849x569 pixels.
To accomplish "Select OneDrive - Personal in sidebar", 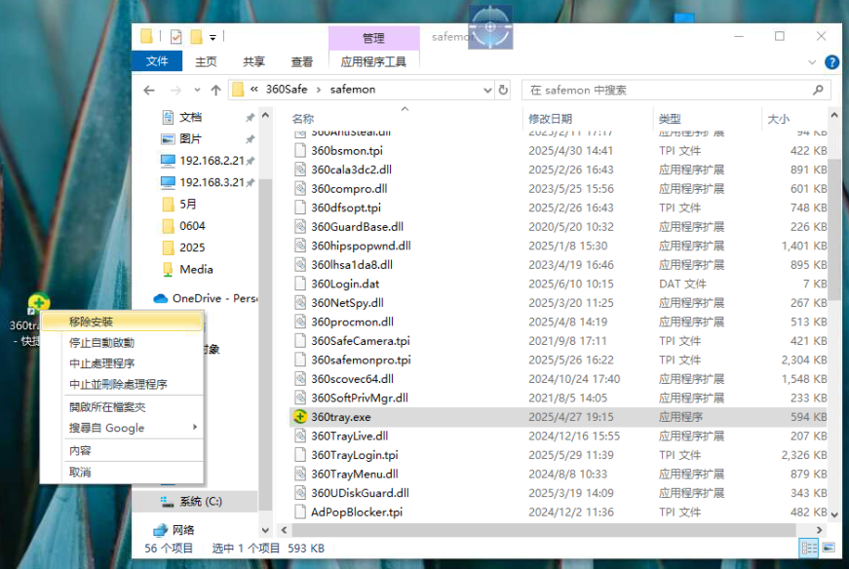I will (x=206, y=298).
